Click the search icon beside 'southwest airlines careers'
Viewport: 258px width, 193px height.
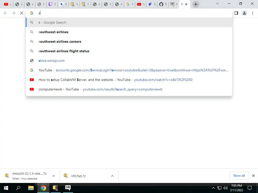31,41
